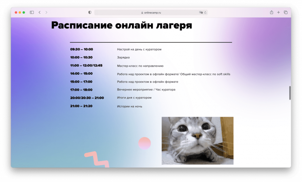Maximize the window with the green button

[x=24, y=12]
